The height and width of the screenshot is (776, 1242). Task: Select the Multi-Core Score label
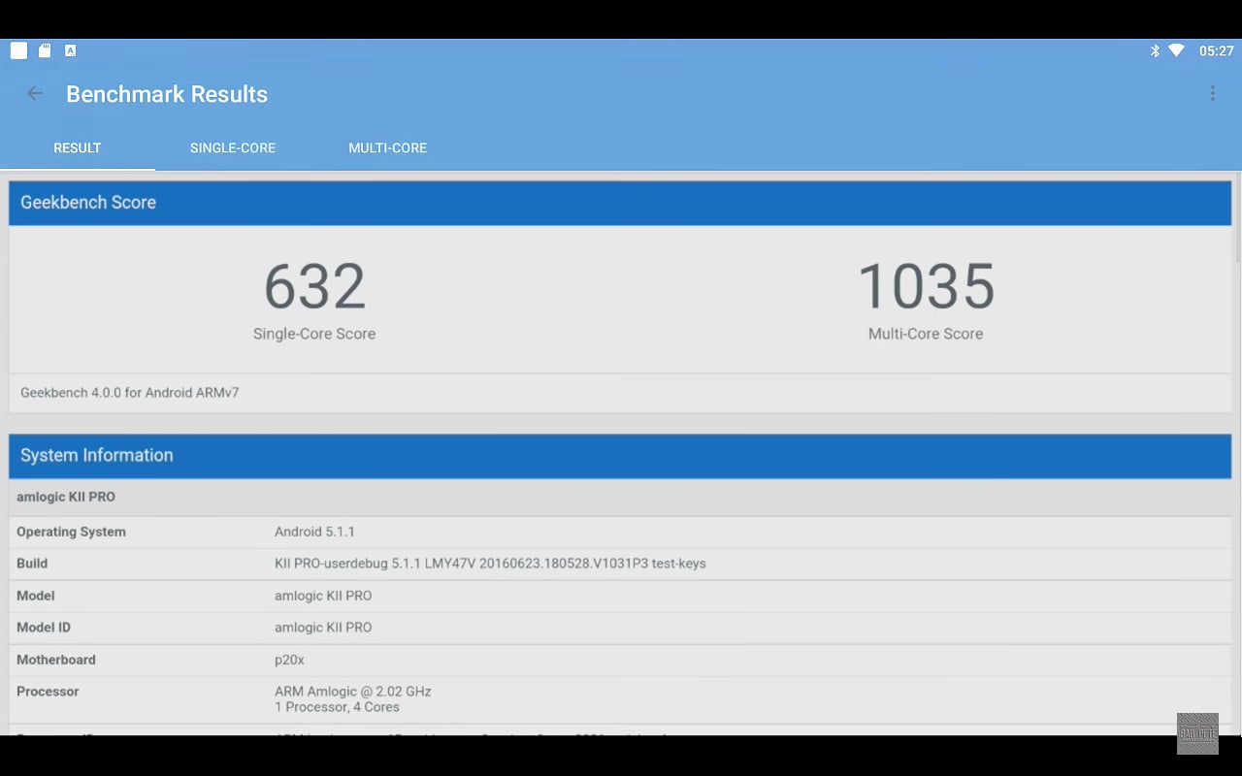926,334
